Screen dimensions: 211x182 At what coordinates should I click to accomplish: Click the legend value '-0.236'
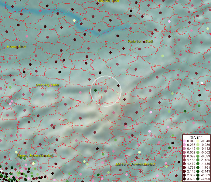[x=205, y=145]
